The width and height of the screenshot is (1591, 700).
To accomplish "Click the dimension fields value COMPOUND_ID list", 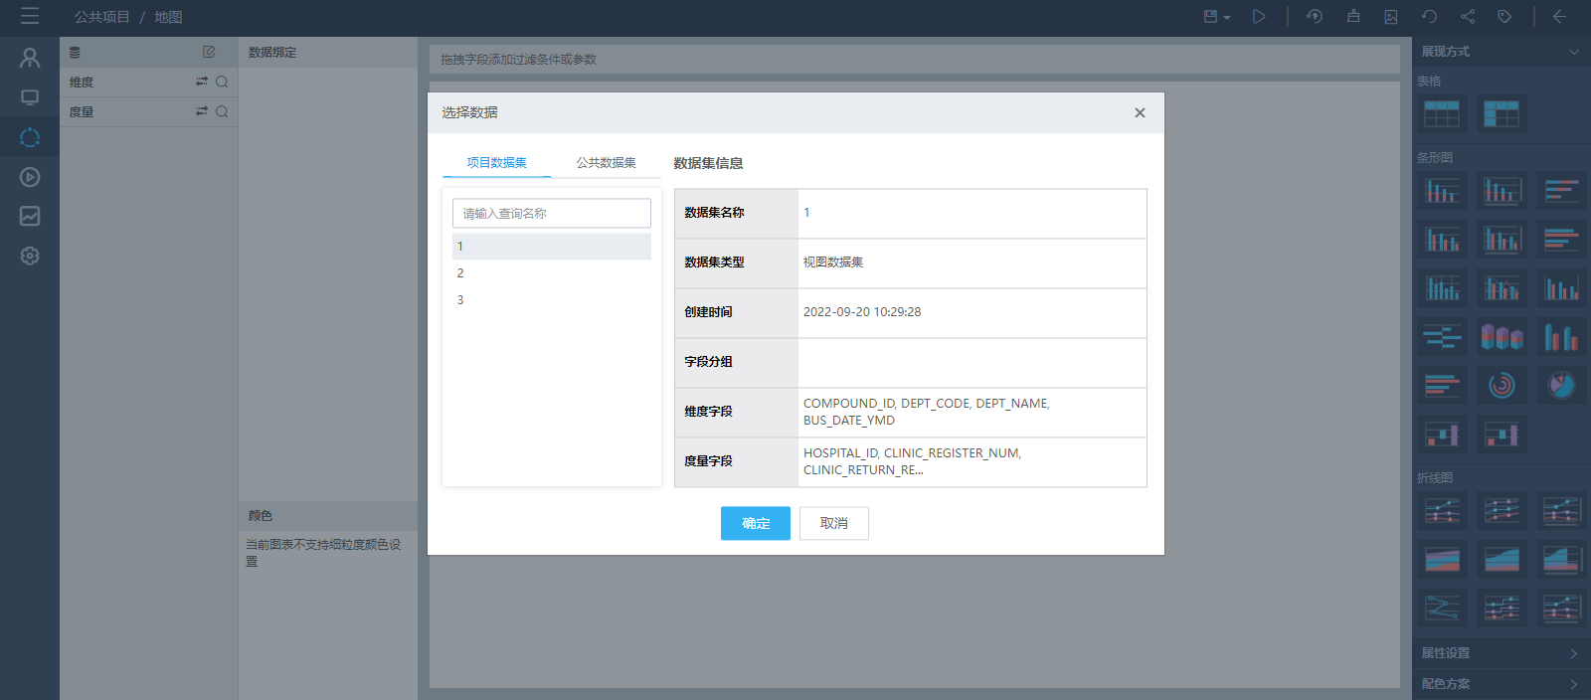I will click(927, 412).
